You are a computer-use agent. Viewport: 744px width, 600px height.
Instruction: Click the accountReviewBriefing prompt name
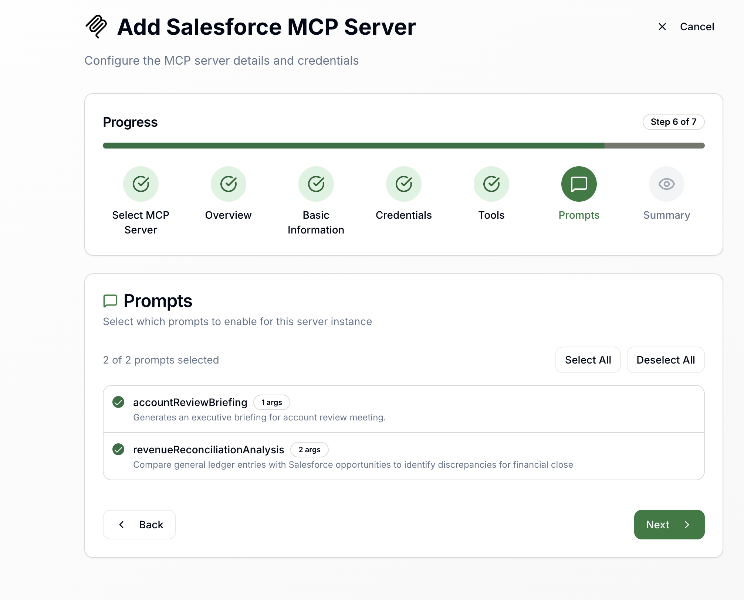click(x=190, y=402)
